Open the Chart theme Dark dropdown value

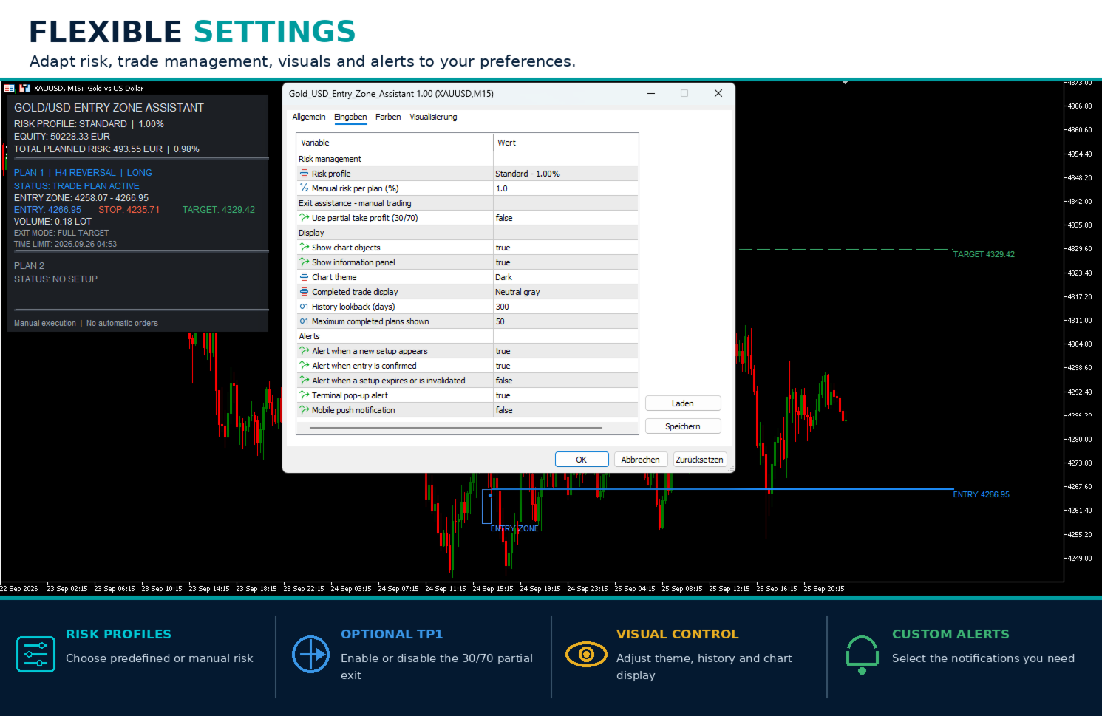[565, 277]
